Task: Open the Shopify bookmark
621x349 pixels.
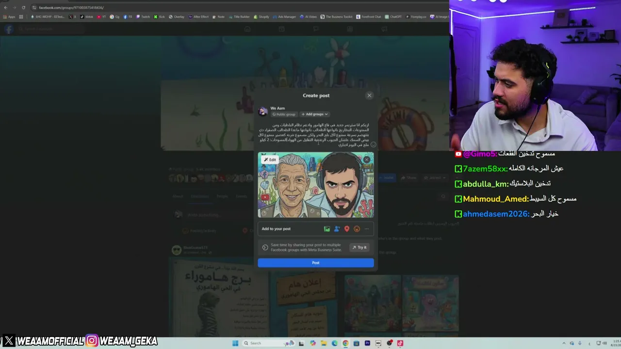Action: [261, 16]
